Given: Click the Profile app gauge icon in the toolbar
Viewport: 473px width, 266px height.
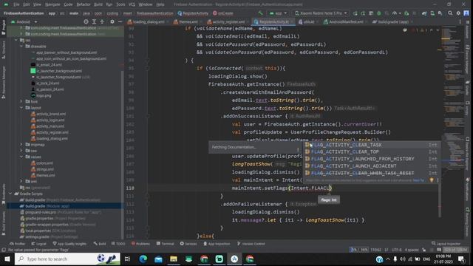Looking at the screenshot, I should coord(394,13).
